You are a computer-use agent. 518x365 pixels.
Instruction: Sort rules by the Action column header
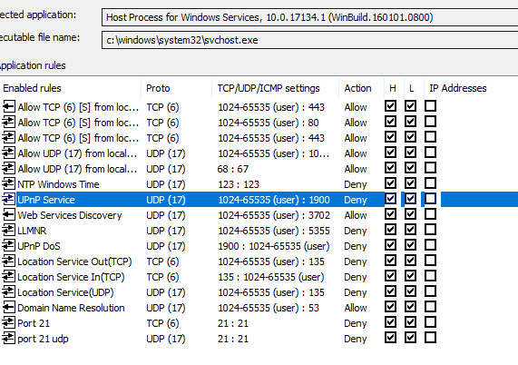tap(361, 88)
